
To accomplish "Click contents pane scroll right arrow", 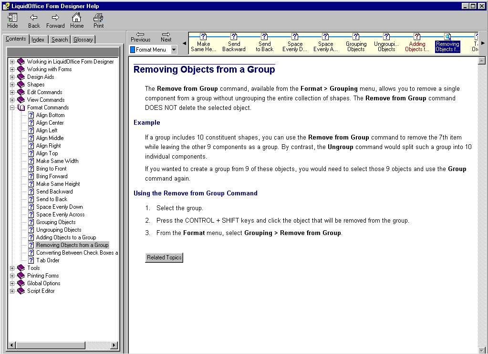I will (114, 345).
